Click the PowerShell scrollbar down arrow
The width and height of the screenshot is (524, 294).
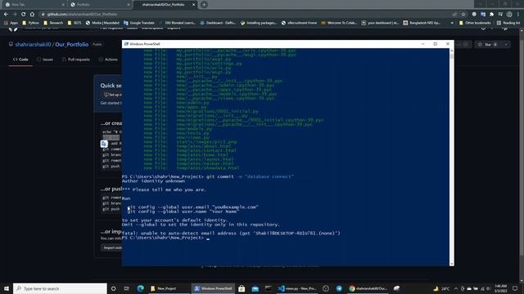[x=452, y=264]
